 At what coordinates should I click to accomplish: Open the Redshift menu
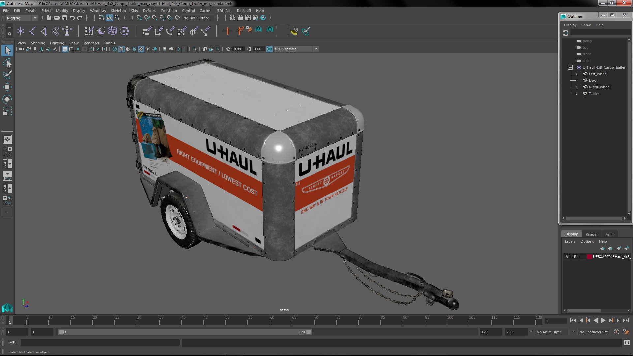click(244, 11)
